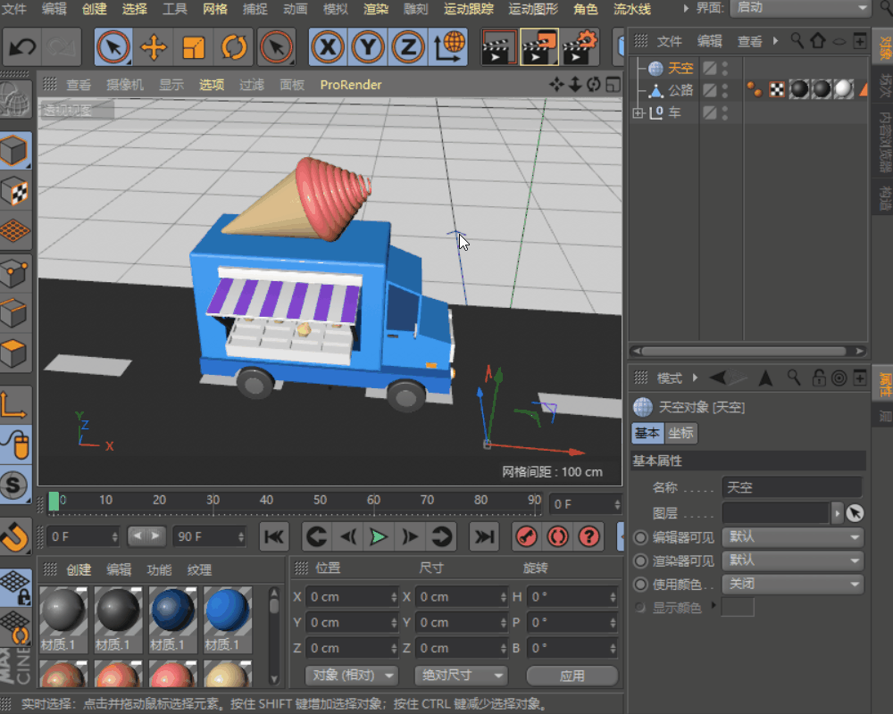The height and width of the screenshot is (714, 893).
Task: Toggle X axis lock button
Action: pos(328,47)
